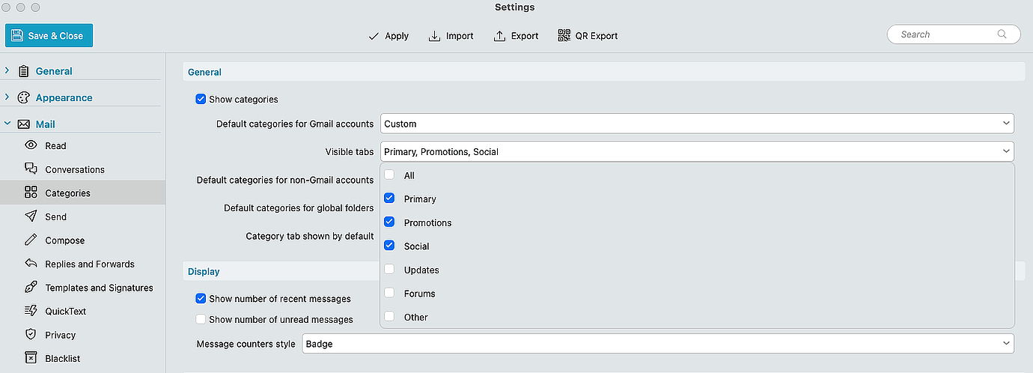The height and width of the screenshot is (373, 1033).
Task: Enable Show number of unread messages
Action: pyautogui.click(x=201, y=319)
